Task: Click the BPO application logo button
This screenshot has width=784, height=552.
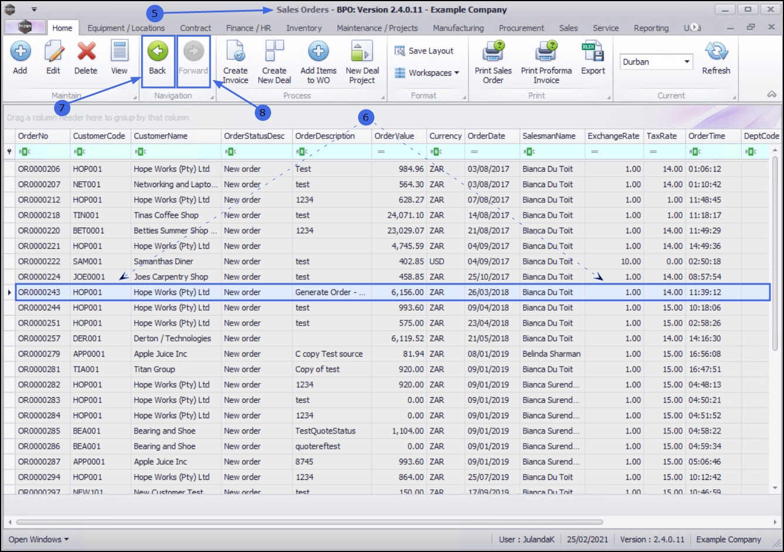Action: tap(25, 28)
